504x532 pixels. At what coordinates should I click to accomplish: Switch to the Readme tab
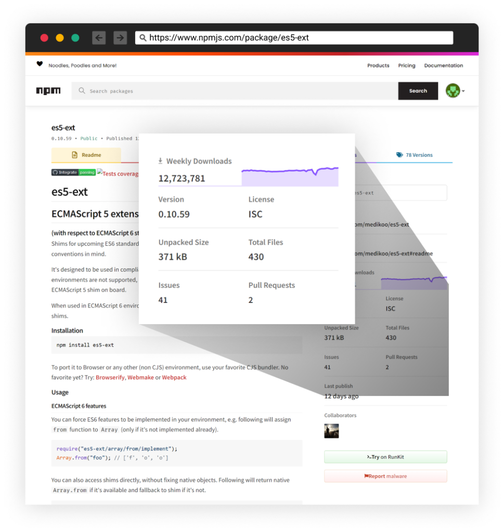coord(86,155)
